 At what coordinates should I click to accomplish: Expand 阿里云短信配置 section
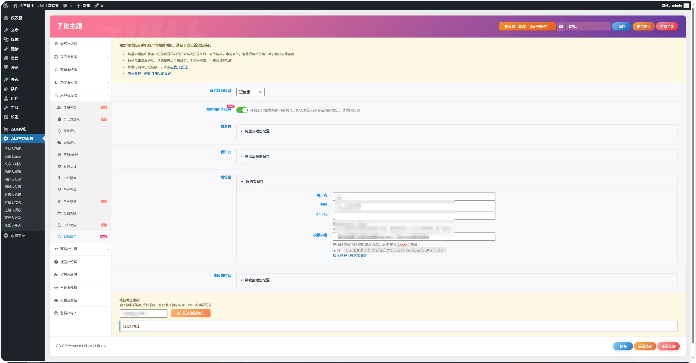pyautogui.click(x=457, y=131)
